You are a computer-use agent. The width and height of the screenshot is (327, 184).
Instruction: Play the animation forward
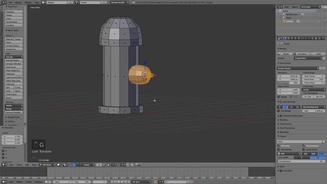point(122,182)
